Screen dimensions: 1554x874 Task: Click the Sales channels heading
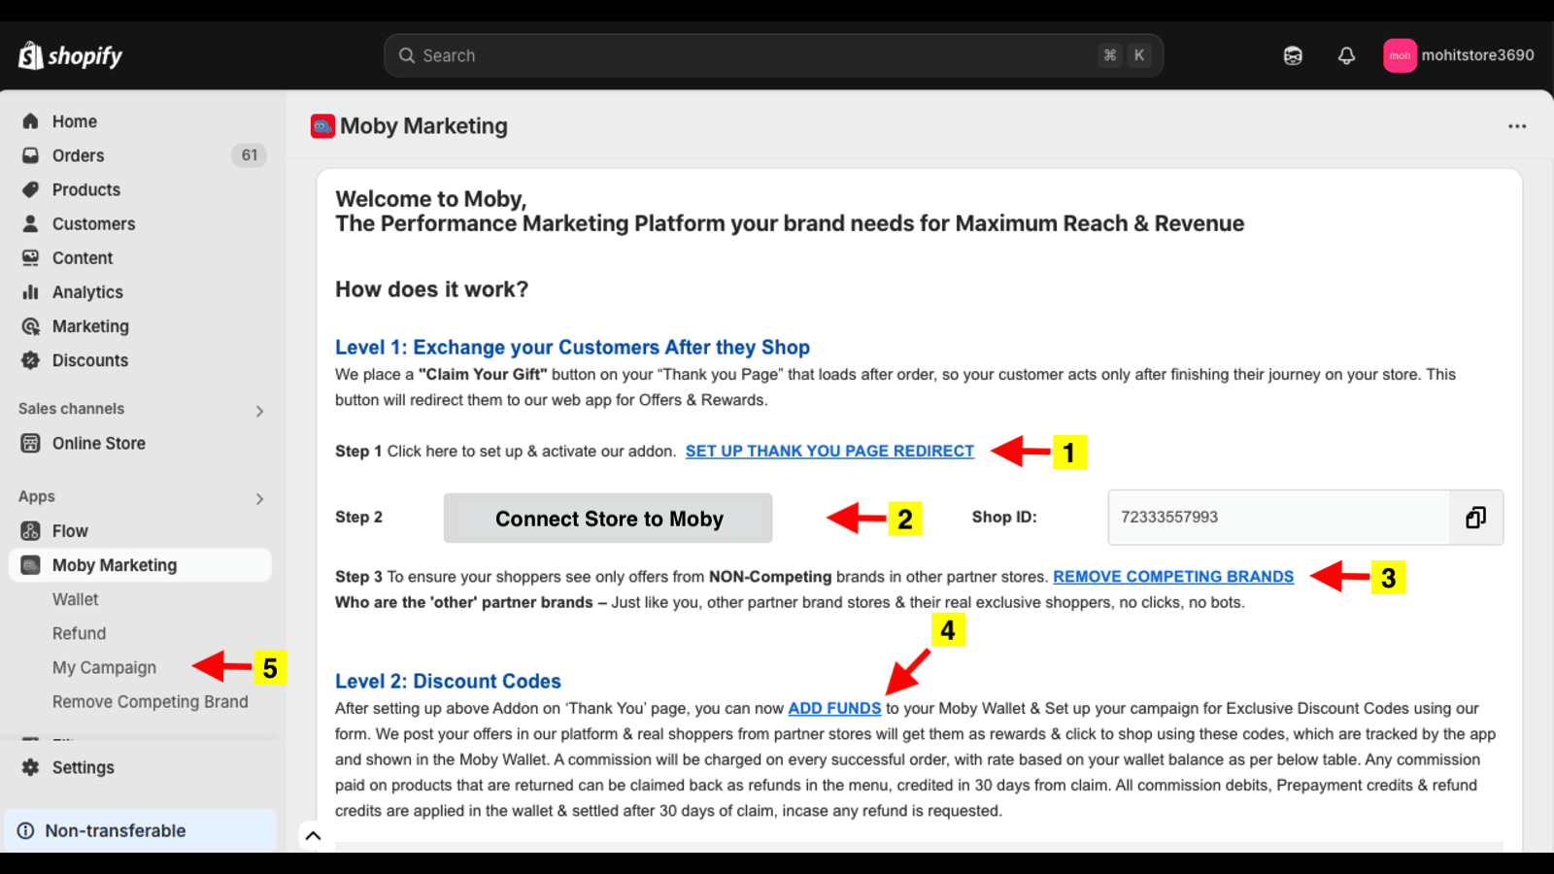coord(71,409)
